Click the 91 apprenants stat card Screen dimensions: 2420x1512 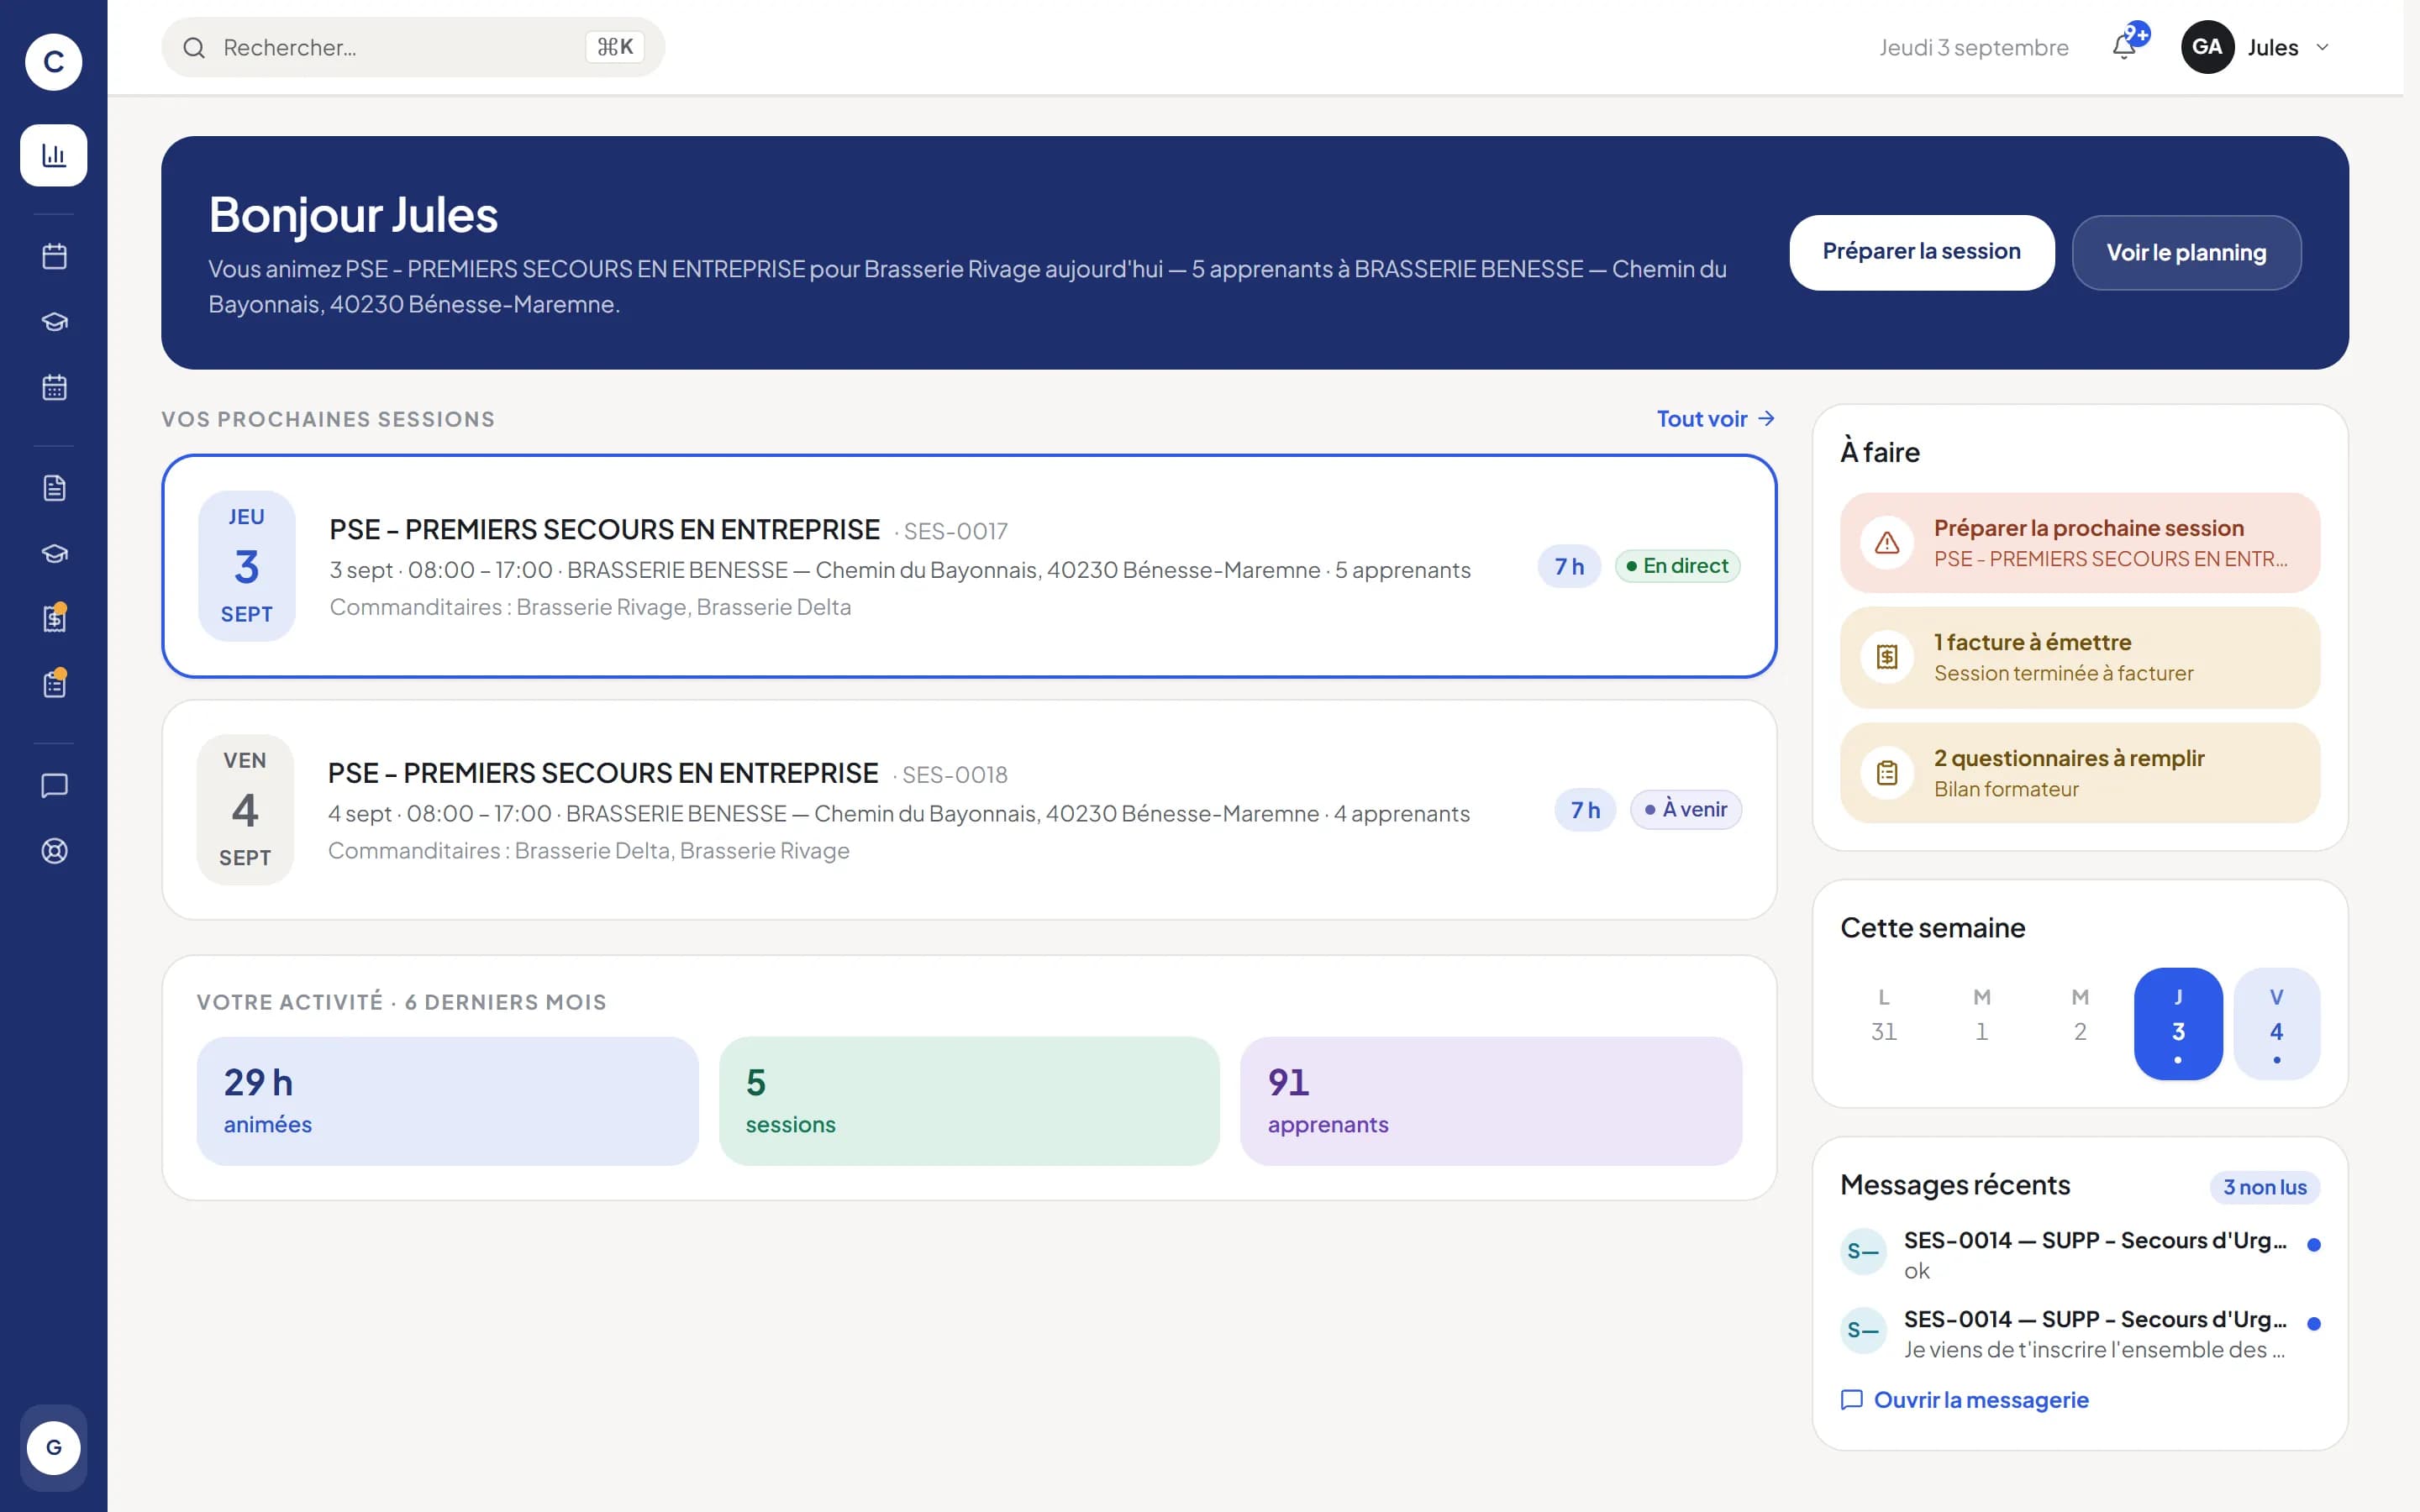point(1490,1100)
